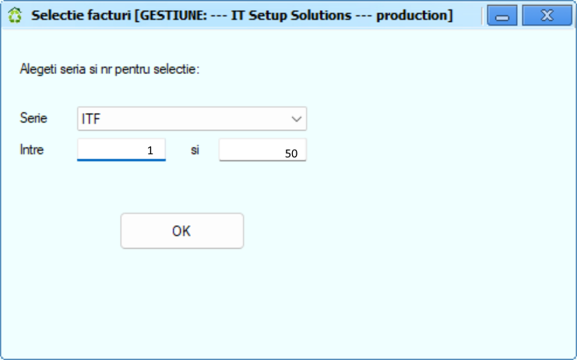Open the Serie combo box showing ITF
577x360 pixels.
pyautogui.click(x=192, y=118)
